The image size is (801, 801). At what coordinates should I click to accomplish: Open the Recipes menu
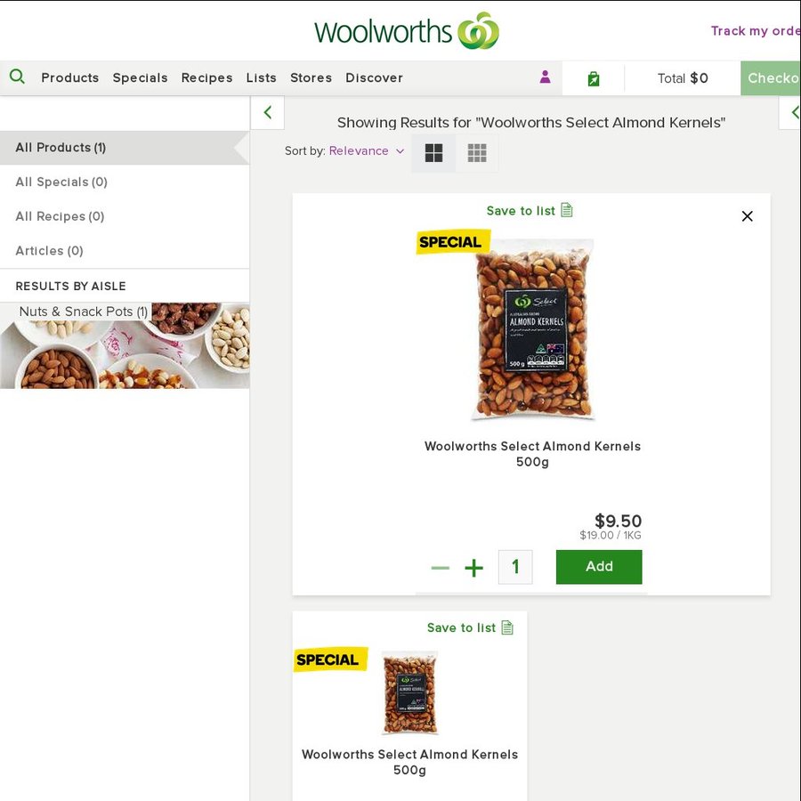click(206, 77)
